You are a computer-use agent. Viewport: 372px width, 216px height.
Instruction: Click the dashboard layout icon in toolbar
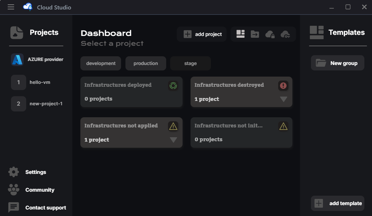coord(240,34)
